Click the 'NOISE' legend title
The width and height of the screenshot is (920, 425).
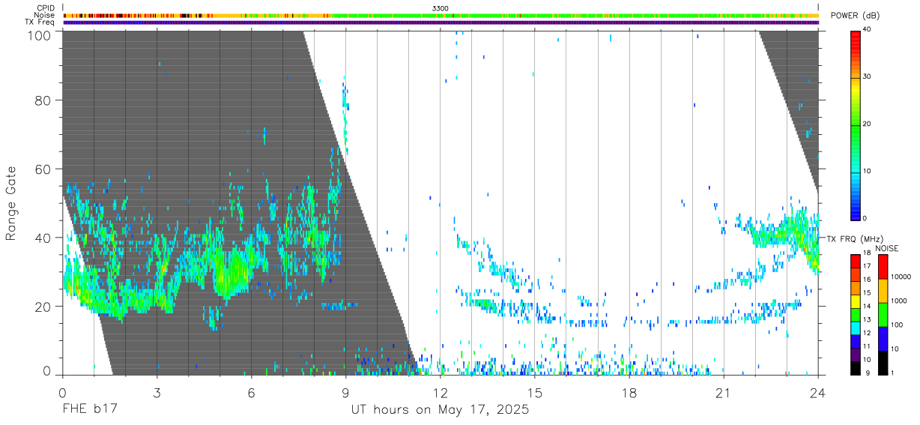point(886,248)
